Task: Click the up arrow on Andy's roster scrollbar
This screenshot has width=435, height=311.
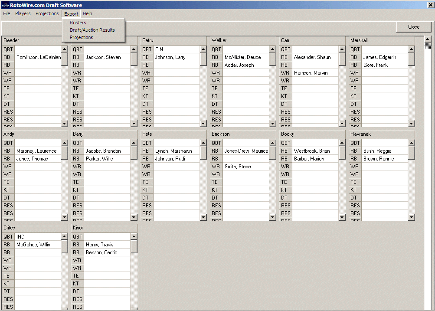Action: coord(64,143)
